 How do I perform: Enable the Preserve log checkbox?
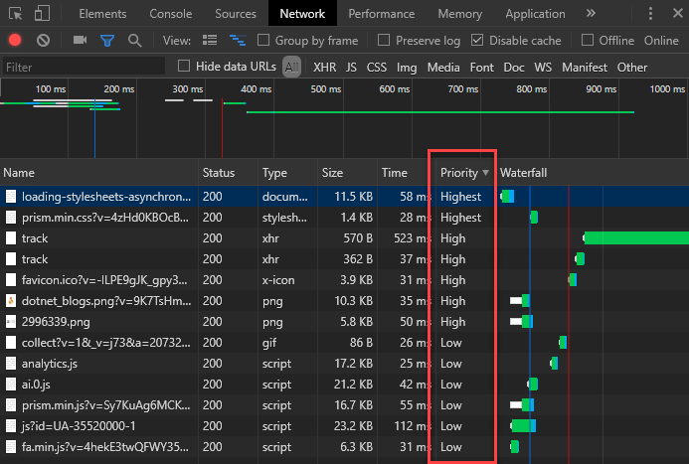[384, 41]
